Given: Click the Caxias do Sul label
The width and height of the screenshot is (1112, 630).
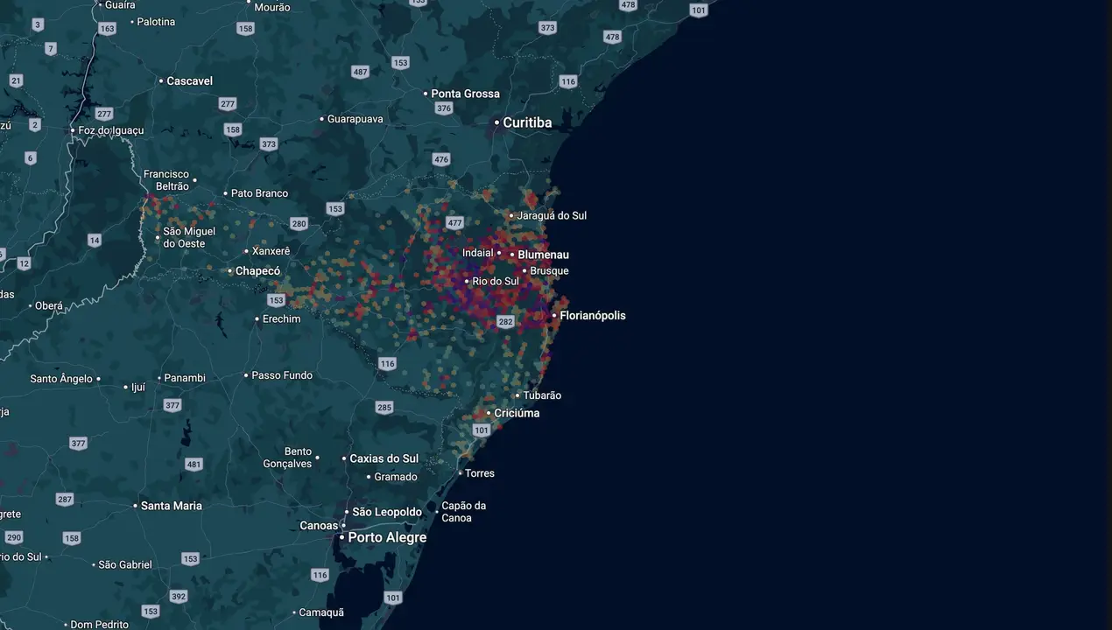Looking at the screenshot, I should click(384, 458).
